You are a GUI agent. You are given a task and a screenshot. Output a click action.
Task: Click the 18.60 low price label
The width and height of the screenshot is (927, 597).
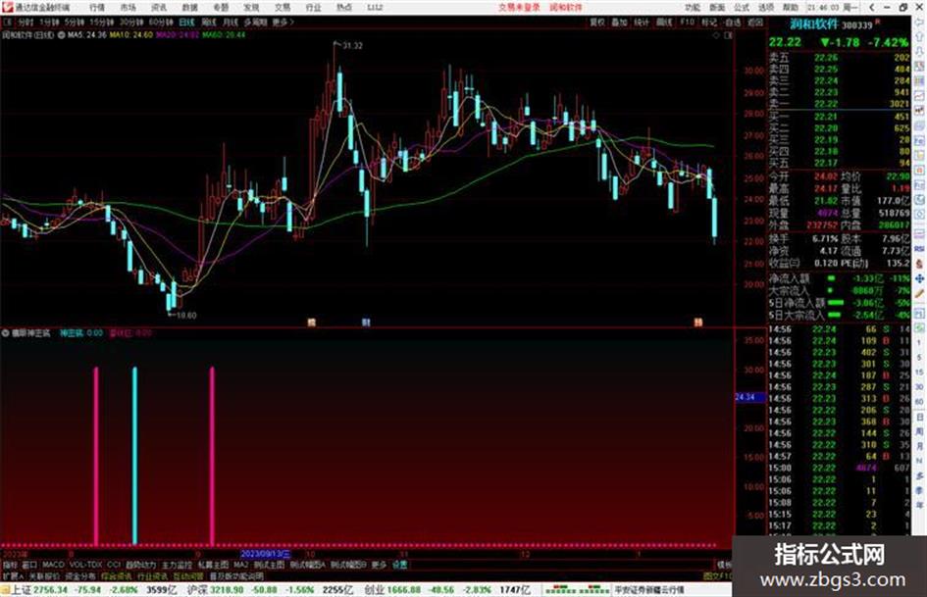[186, 316]
